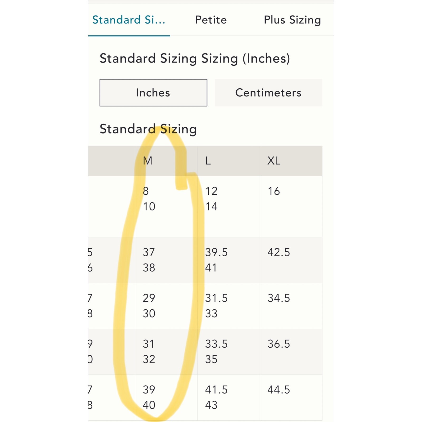Select the XL cell showing 42.5
Screen dimensions: 422x422
point(279,252)
